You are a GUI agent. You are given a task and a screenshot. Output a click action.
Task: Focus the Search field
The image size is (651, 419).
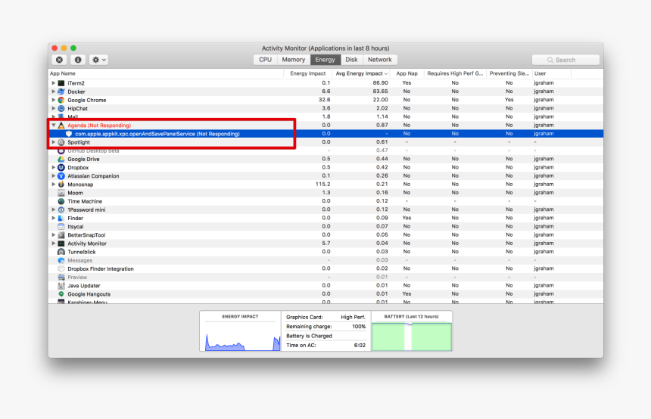click(565, 61)
